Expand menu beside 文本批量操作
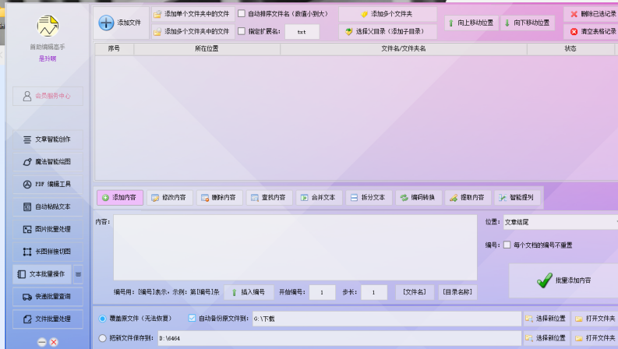 (x=78, y=274)
